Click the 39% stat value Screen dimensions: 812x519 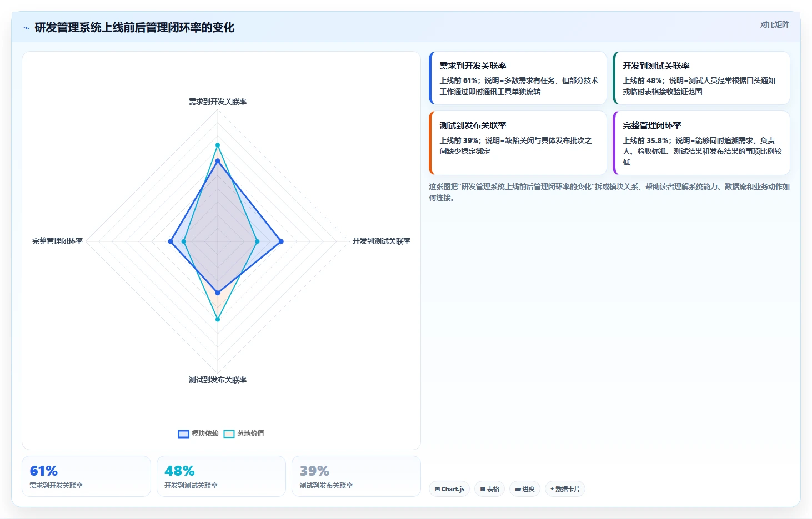314,471
